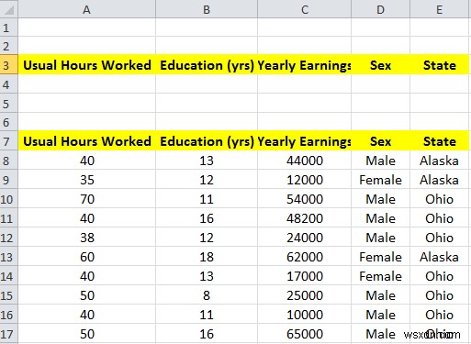Image resolution: width=471 pixels, height=344 pixels.
Task: Click 'Sex' header in row 7
Action: pos(380,141)
